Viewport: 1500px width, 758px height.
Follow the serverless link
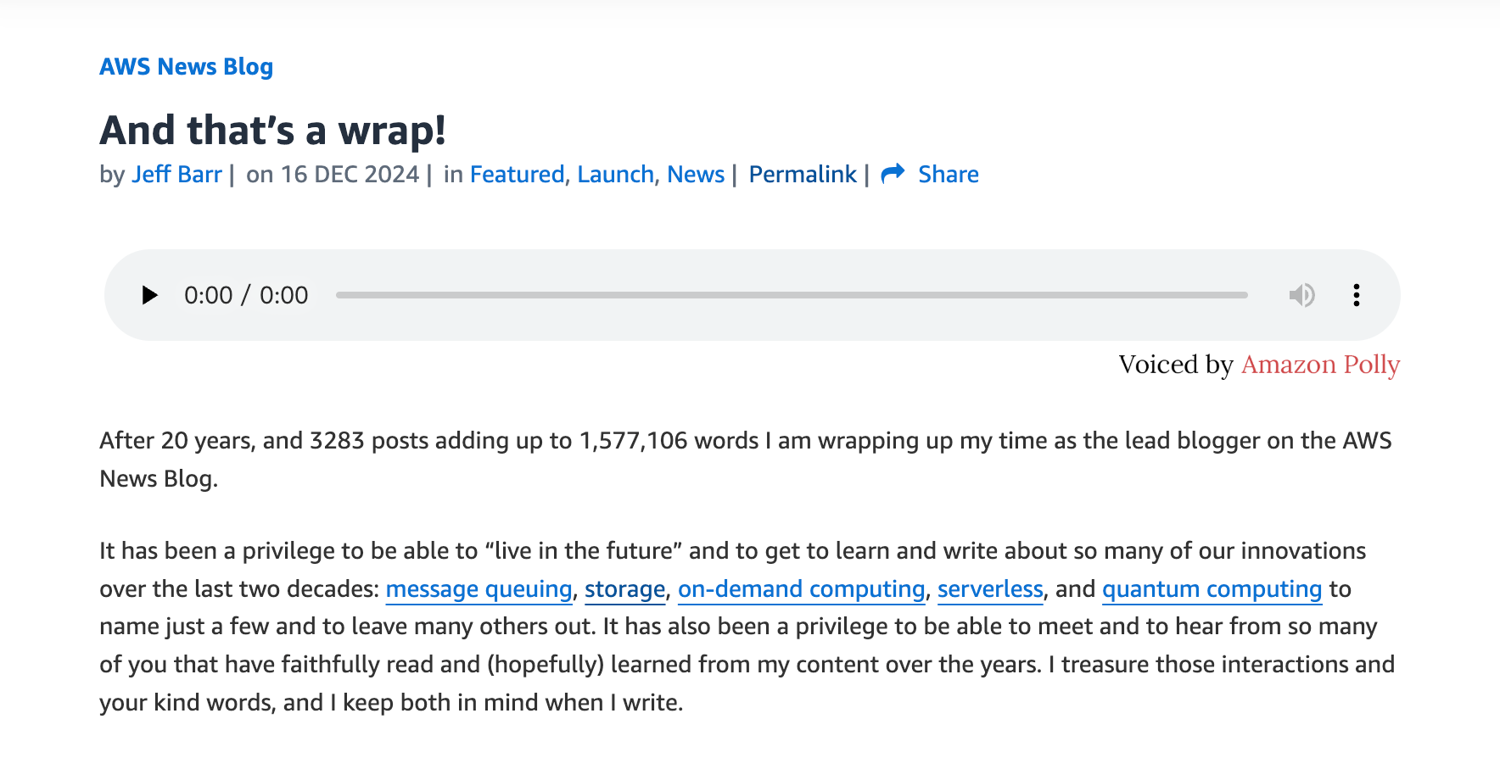[x=990, y=588]
